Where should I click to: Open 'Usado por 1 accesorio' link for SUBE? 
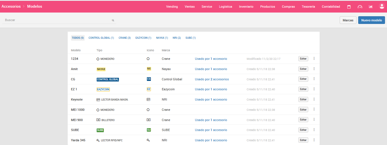coord(211,130)
